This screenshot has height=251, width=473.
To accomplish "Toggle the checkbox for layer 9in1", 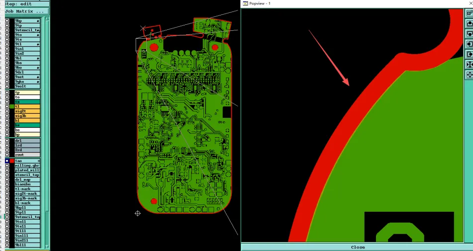I will click(x=7, y=49).
